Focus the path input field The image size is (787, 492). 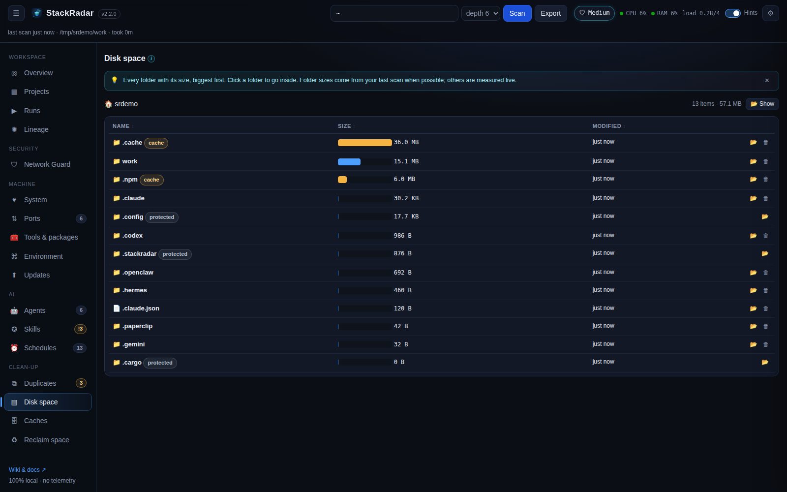coord(394,13)
